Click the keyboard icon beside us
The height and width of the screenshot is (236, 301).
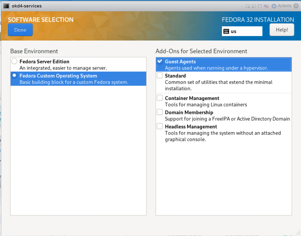(226, 31)
